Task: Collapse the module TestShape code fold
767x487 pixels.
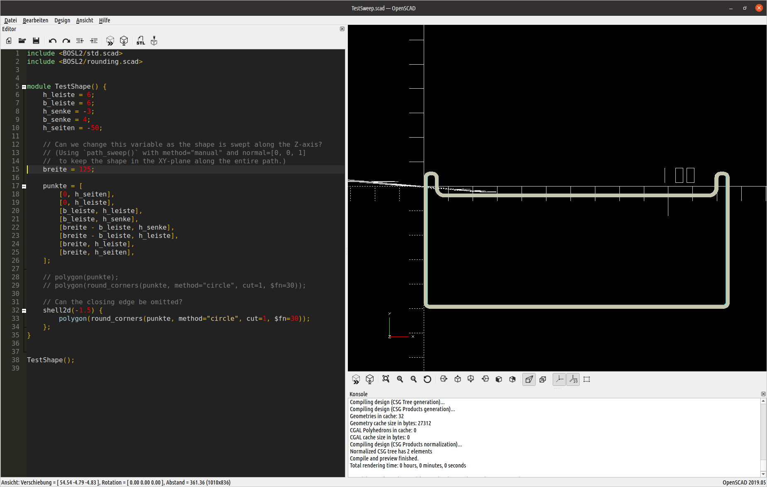Action: (x=24, y=87)
